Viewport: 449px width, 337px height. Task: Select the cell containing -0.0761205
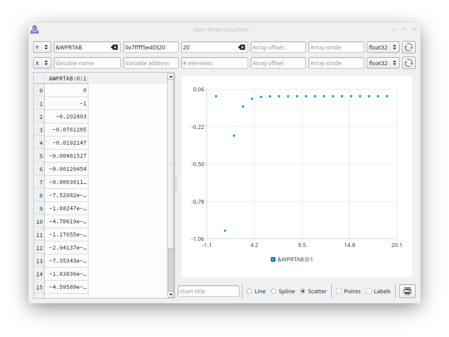click(67, 130)
